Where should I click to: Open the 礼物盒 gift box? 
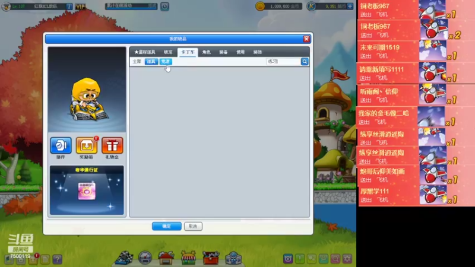[112, 145]
